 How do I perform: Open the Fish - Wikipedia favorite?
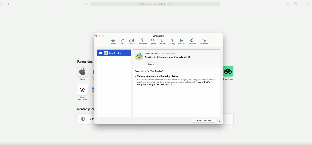[82, 92]
